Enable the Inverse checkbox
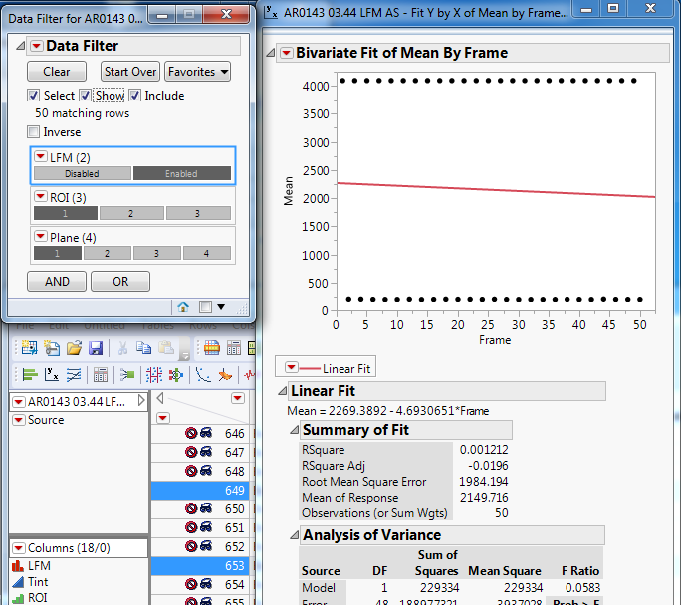This screenshot has width=681, height=605. click(33, 132)
